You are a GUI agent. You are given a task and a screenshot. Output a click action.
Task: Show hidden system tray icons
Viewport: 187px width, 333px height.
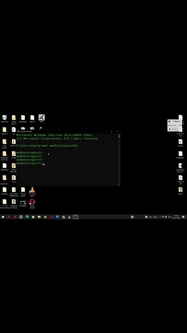tap(160, 217)
